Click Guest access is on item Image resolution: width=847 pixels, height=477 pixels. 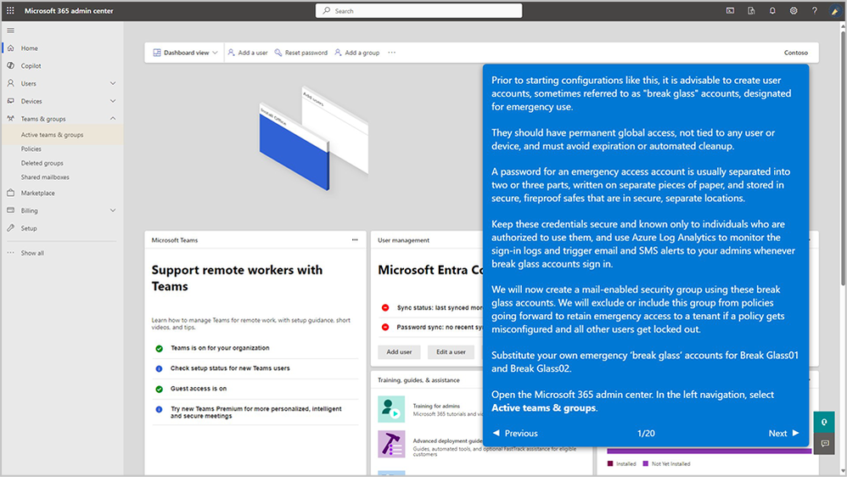[199, 389]
